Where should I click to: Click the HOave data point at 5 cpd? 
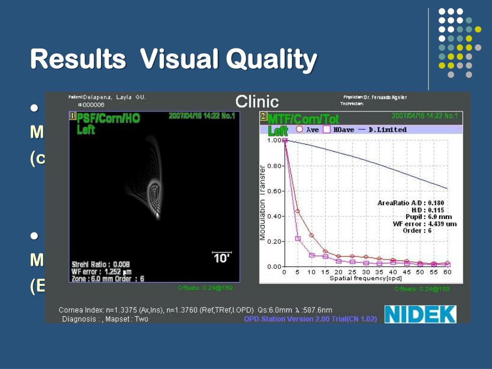click(298, 239)
